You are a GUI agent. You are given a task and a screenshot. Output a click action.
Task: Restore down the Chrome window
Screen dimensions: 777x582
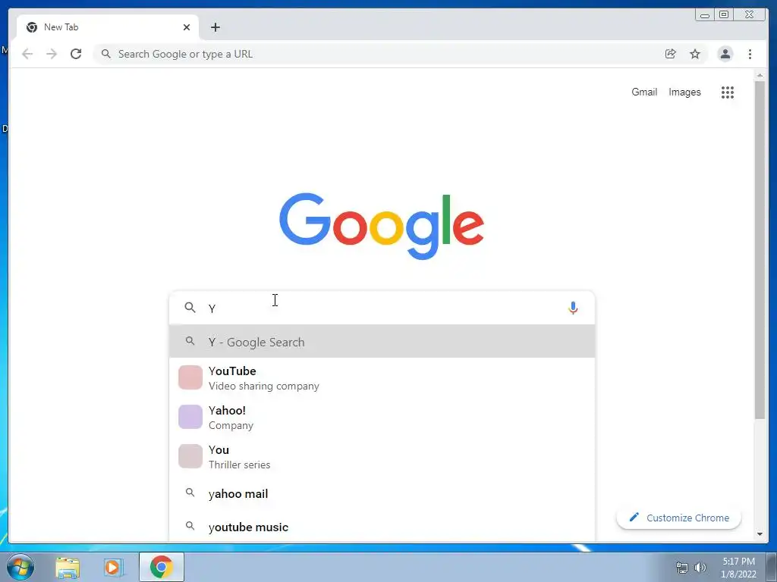[723, 15]
